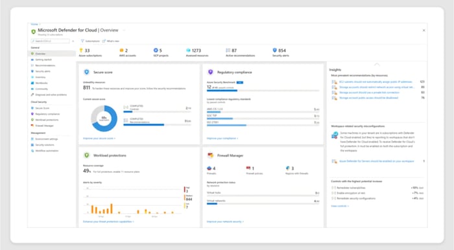Click the Azure Security Benchmark progress bar
This screenshot has height=250, width=454.
point(263,91)
